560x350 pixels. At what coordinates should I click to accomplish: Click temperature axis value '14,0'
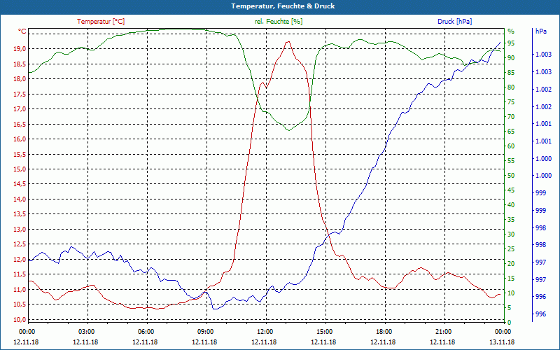(20, 199)
